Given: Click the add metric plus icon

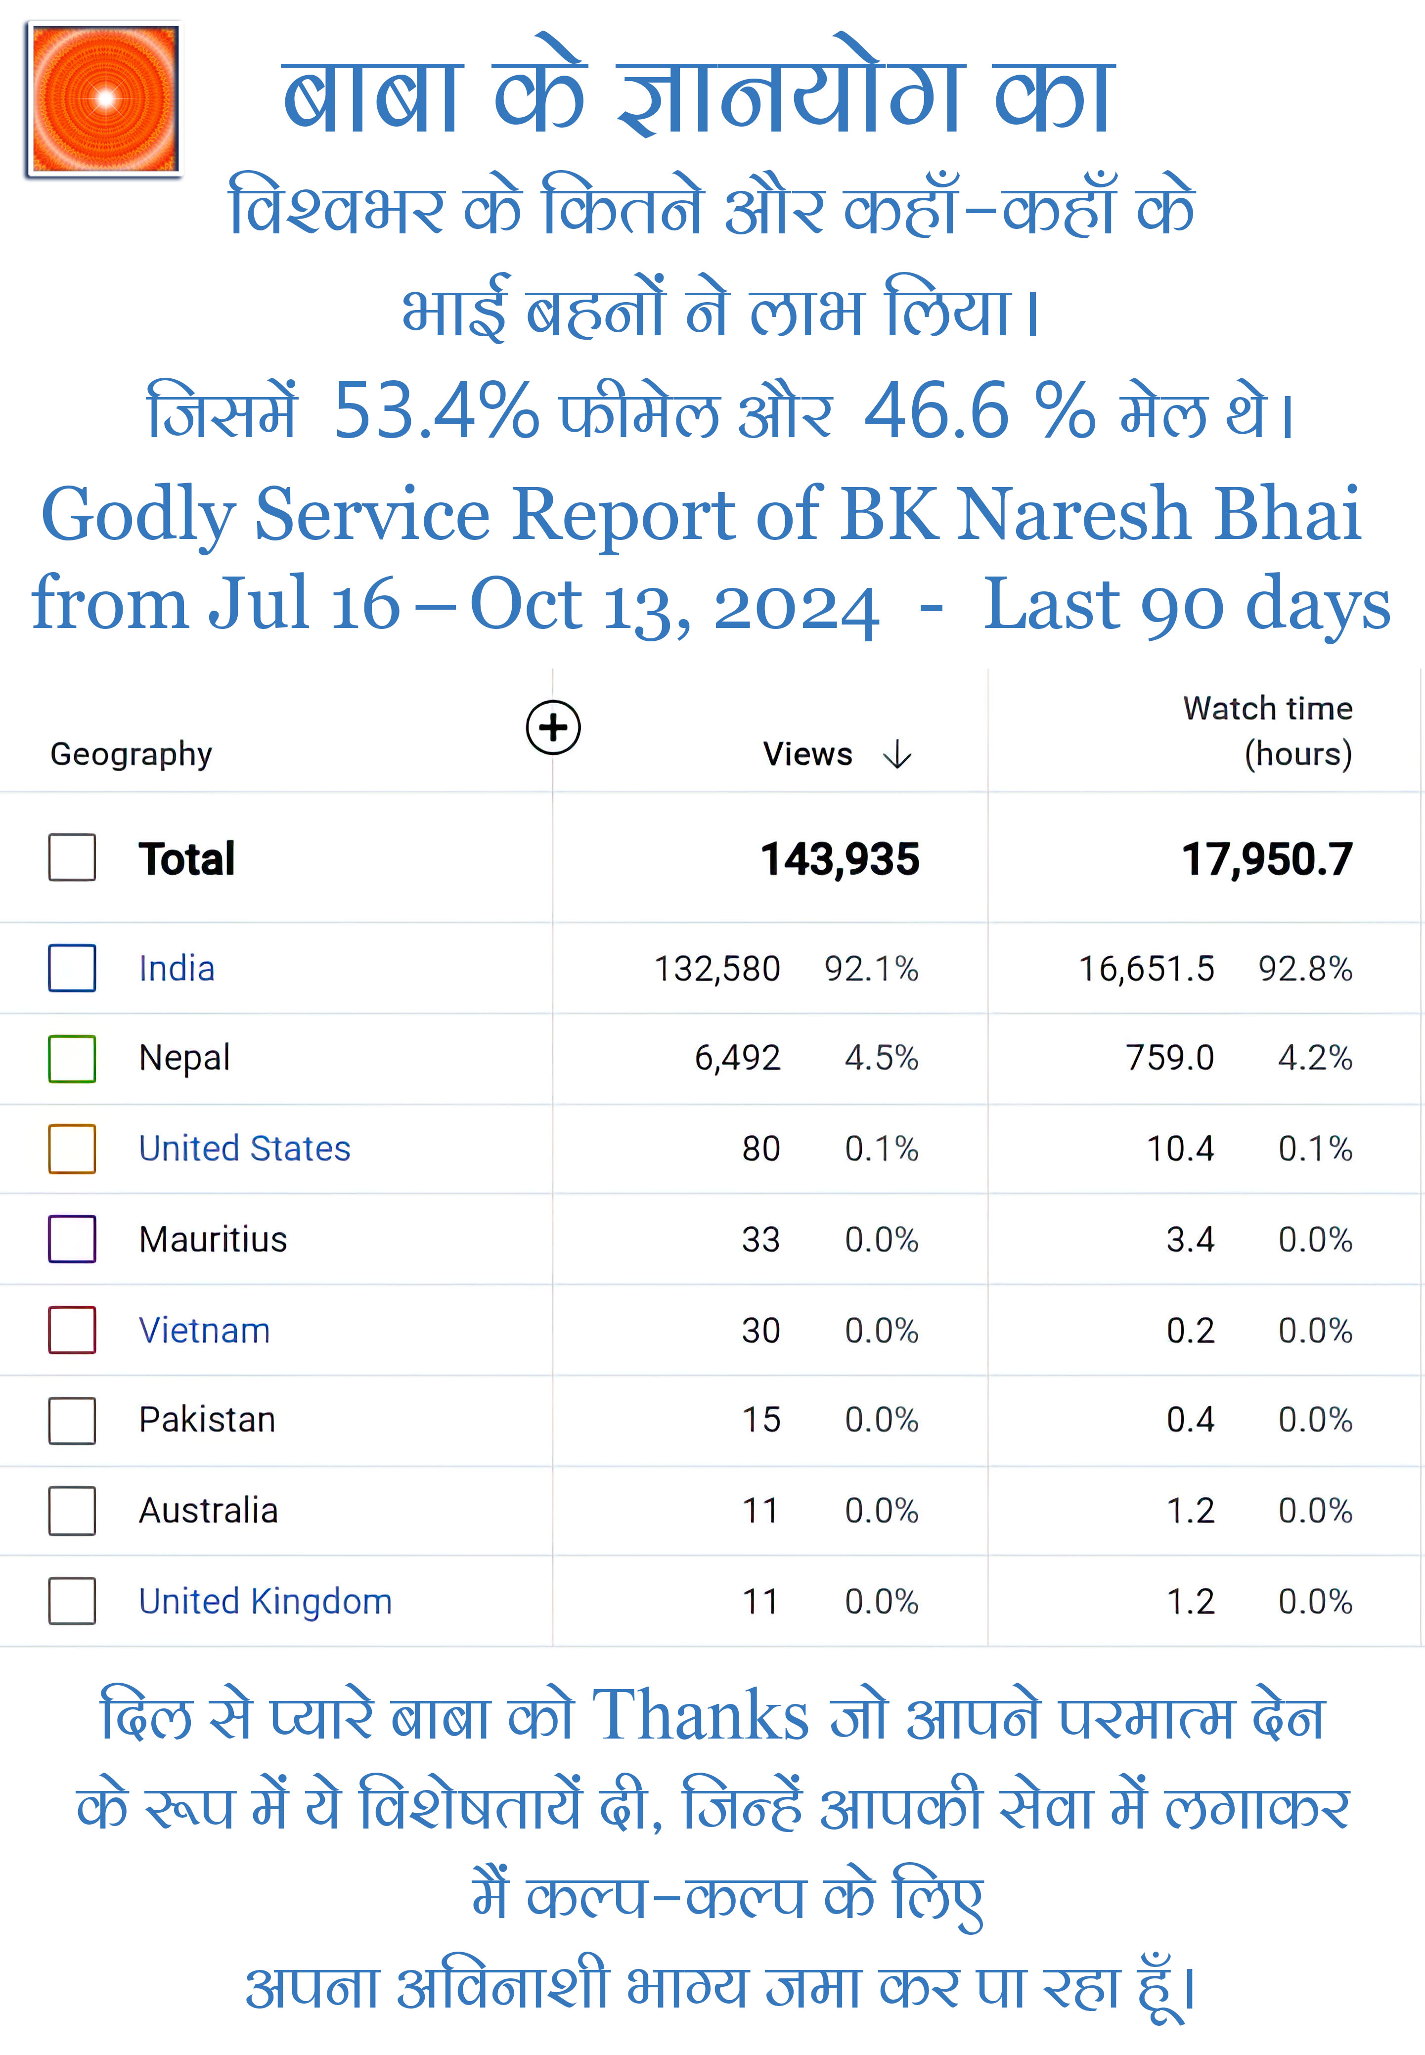Looking at the screenshot, I should 553,727.
